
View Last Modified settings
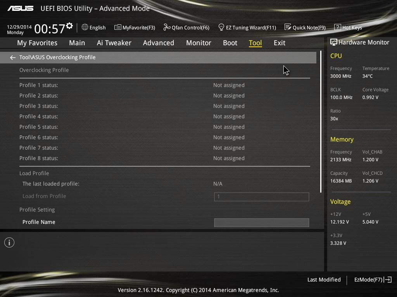click(324, 280)
